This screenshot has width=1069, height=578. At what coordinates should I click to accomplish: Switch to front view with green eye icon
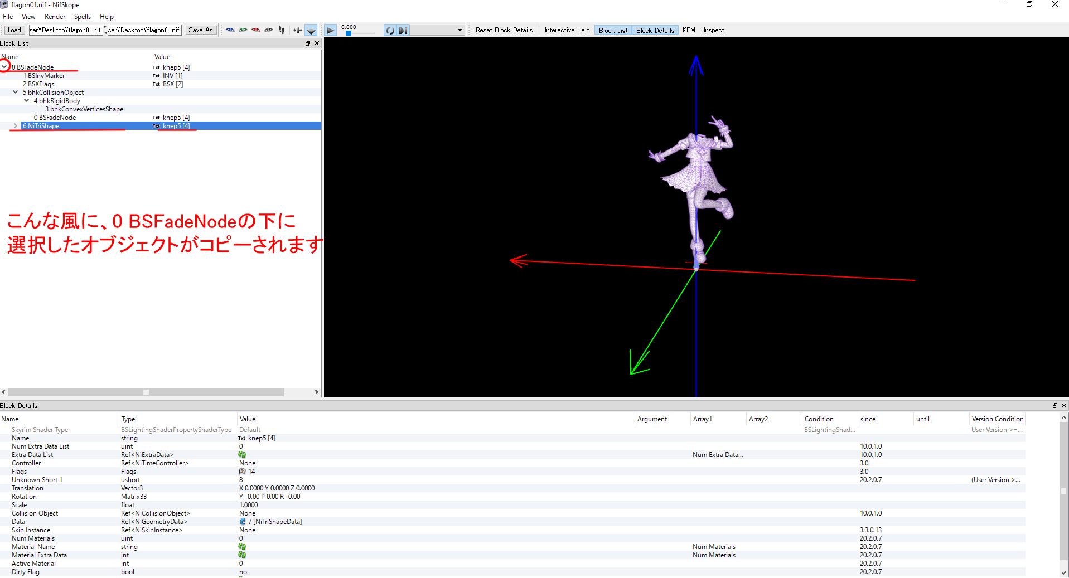tap(243, 30)
